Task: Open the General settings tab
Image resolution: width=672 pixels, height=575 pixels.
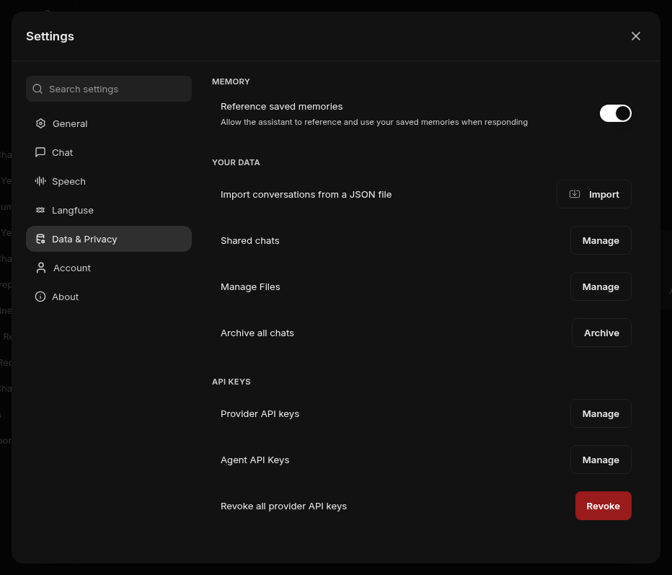Action: [x=109, y=123]
